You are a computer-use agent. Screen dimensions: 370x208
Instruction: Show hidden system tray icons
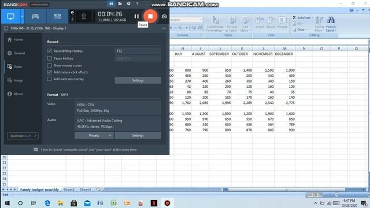(315, 203)
